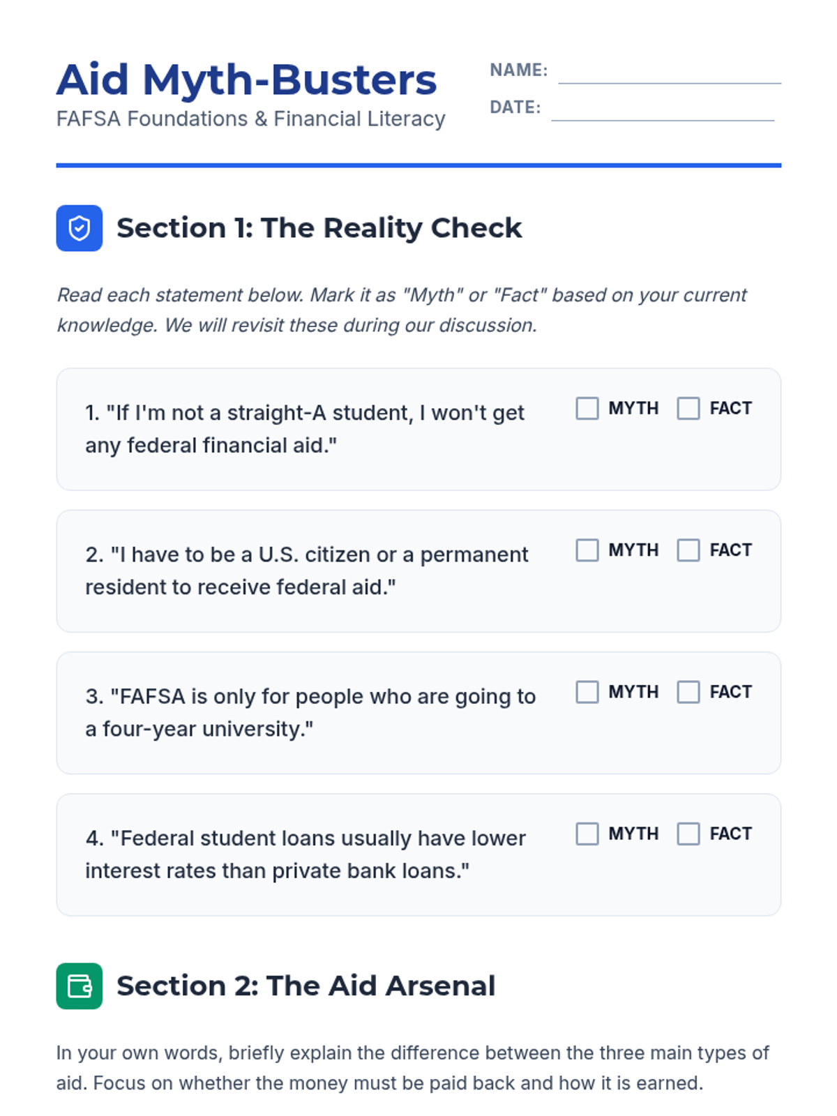Select FACT for the federal loans statement

coord(688,834)
